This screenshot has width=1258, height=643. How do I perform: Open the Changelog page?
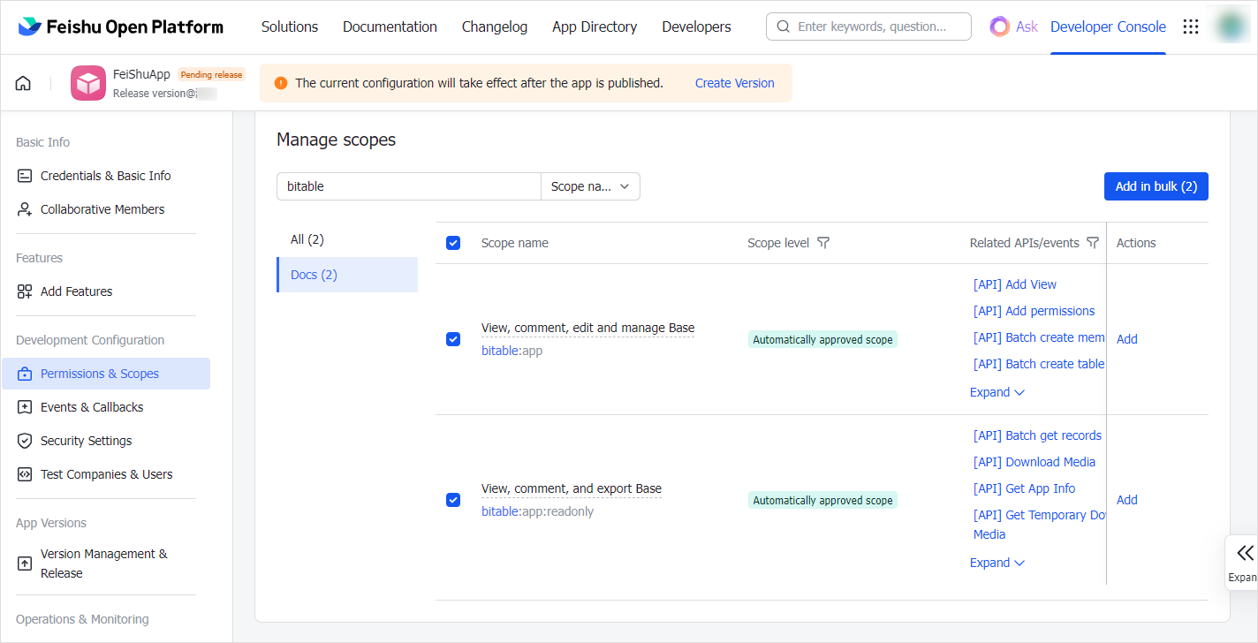[x=495, y=26]
